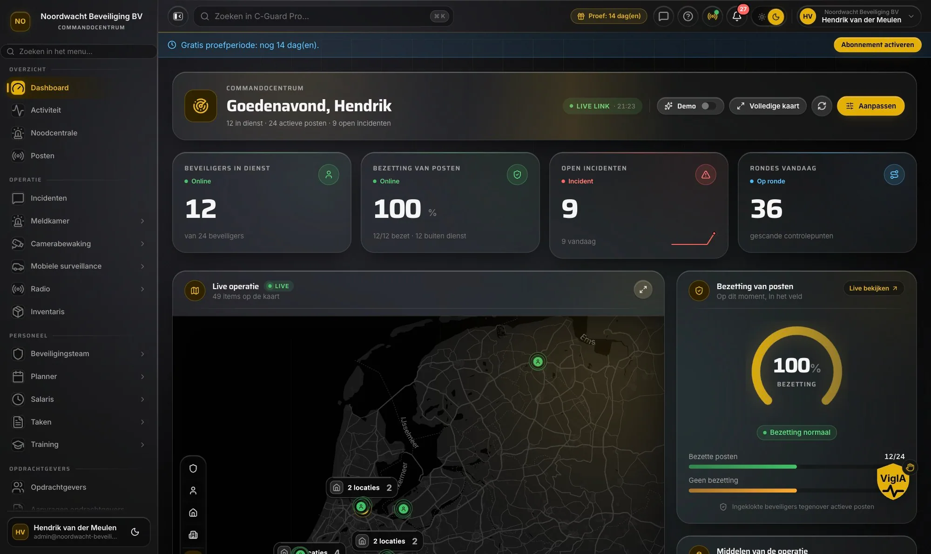Click the map icon in Live operatie header

195,291
